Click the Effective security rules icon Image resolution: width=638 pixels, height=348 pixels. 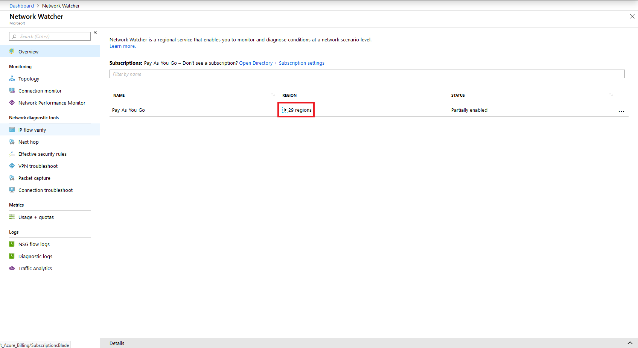[12, 154]
